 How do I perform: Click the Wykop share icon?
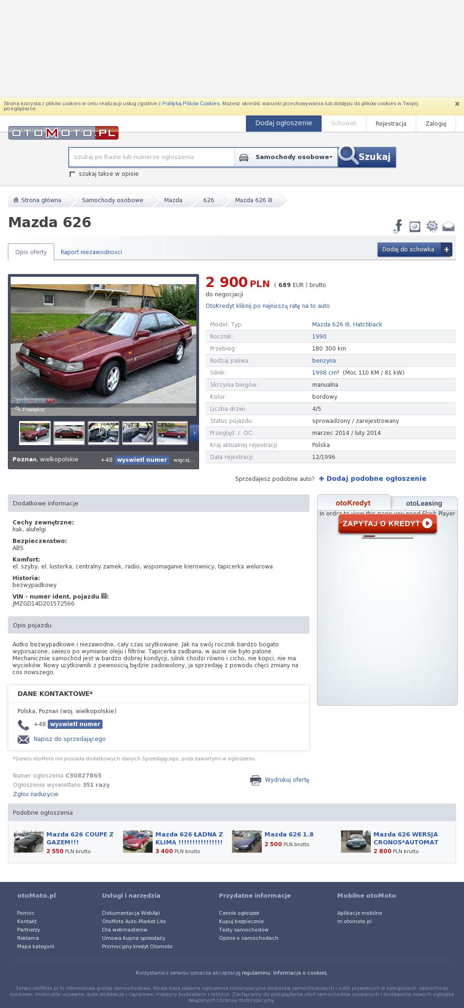pyautogui.click(x=415, y=226)
